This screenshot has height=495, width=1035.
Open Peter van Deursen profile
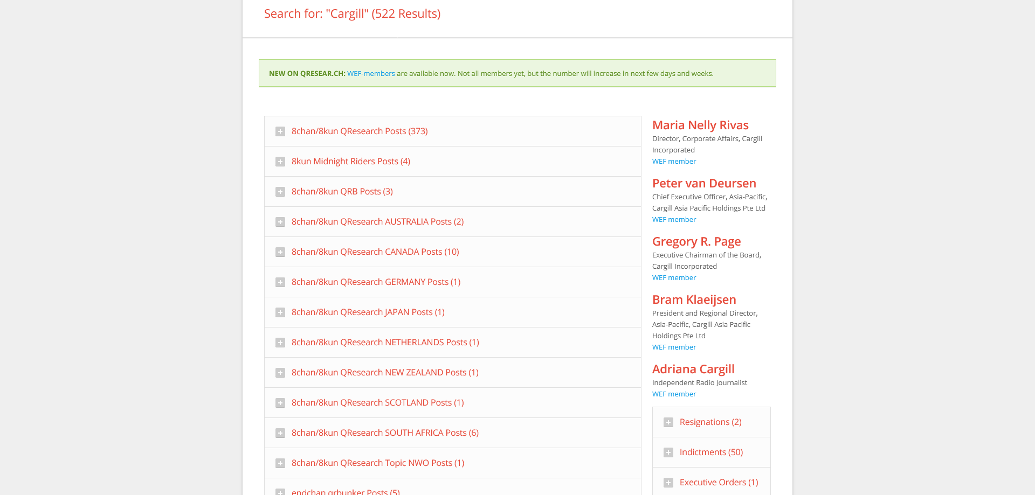(x=704, y=183)
